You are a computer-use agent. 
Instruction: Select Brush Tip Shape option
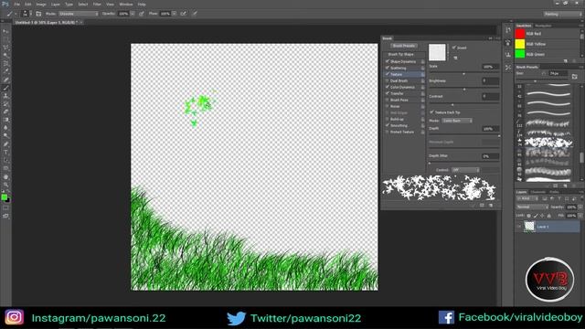400,54
